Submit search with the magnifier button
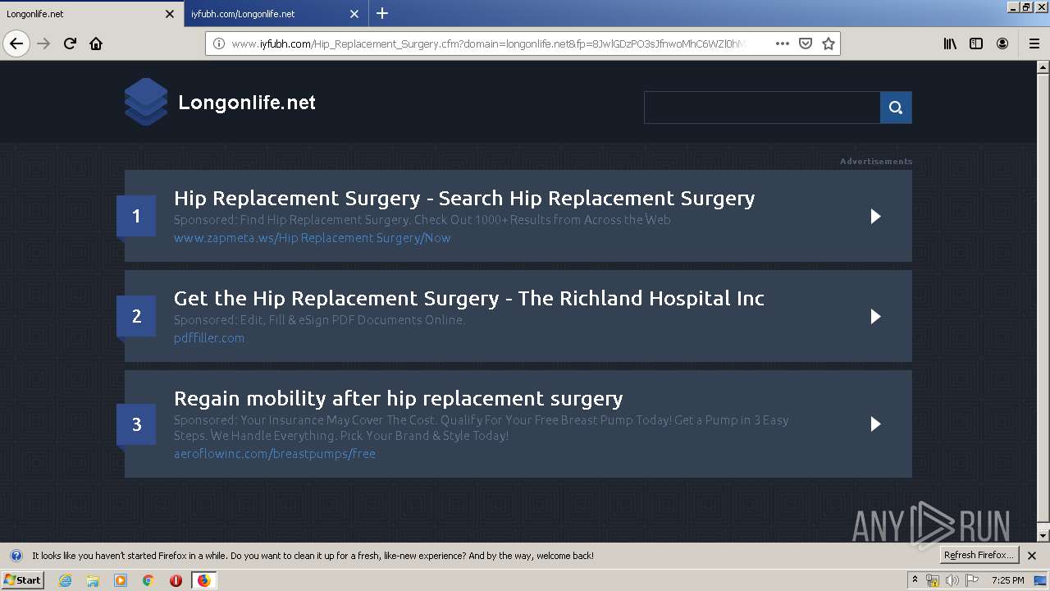The height and width of the screenshot is (591, 1050). coord(896,108)
